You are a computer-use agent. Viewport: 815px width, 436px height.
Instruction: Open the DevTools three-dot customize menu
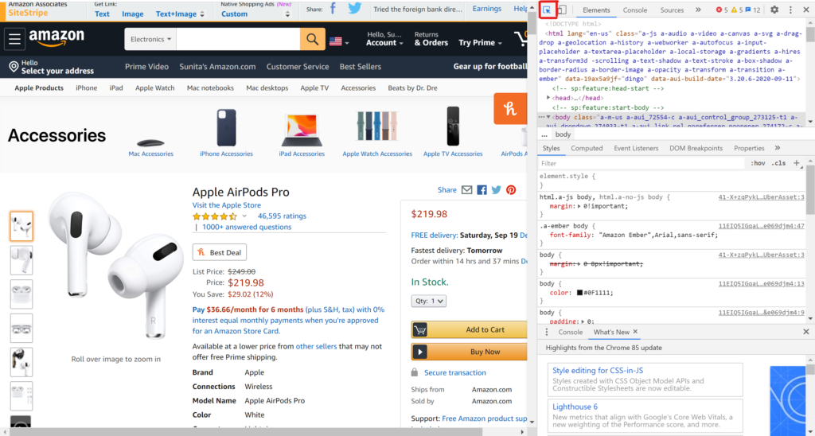[x=790, y=10]
